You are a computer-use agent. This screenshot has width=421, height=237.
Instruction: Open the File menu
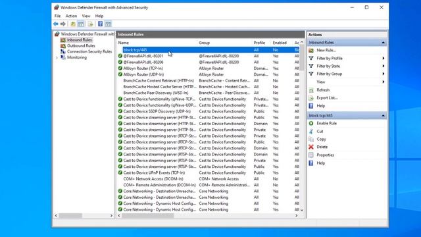point(57,16)
